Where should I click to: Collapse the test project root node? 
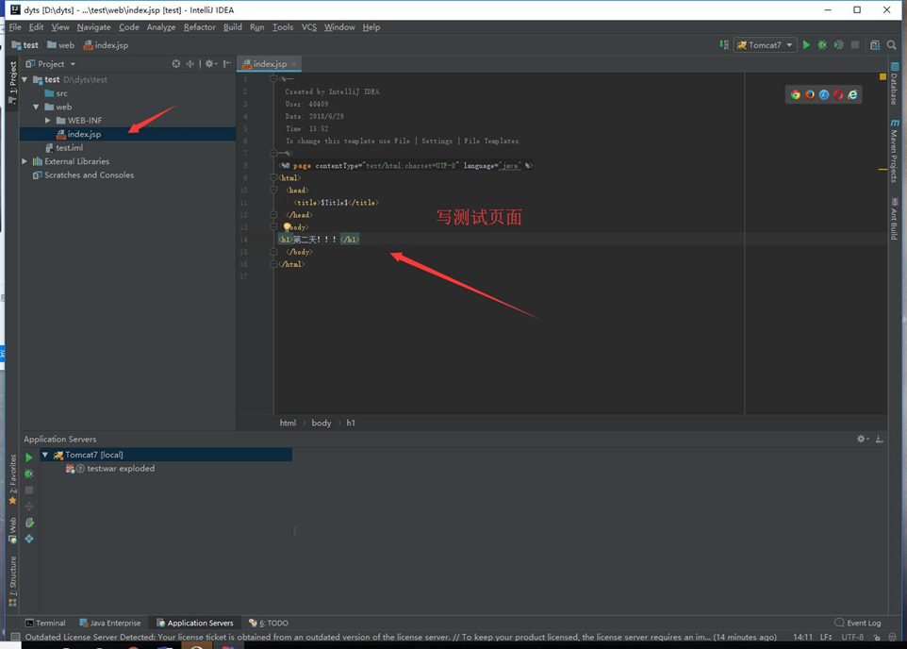pos(25,79)
